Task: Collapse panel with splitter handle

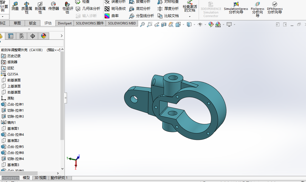Action: [x=66, y=98]
